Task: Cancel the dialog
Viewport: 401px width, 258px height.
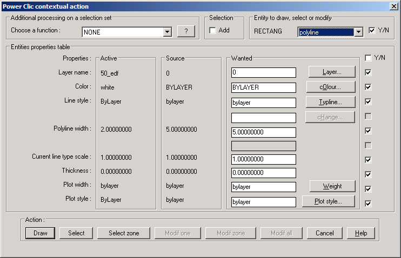Action: click(325, 233)
